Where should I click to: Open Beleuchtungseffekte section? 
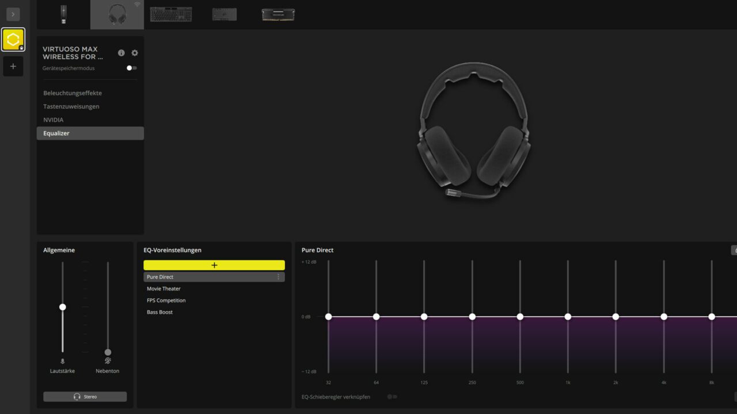pyautogui.click(x=73, y=93)
